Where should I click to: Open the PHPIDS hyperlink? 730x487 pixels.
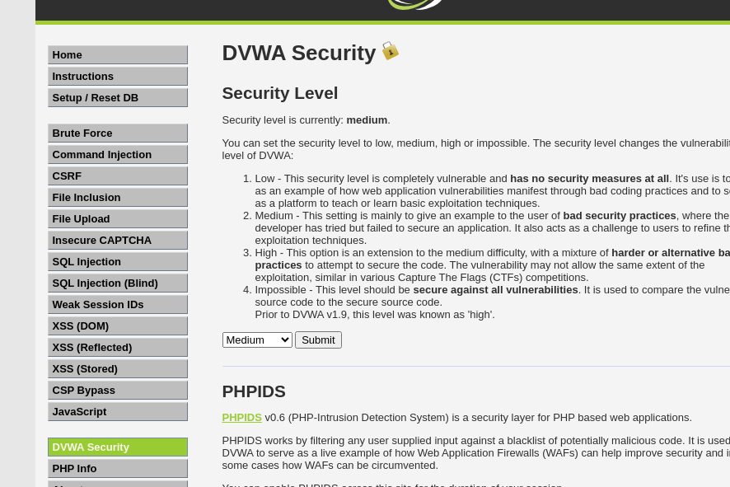point(241,417)
